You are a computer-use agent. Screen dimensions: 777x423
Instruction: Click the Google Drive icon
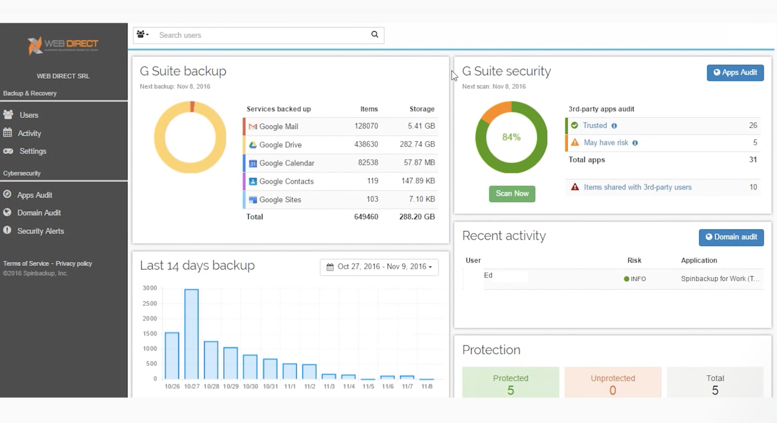click(x=253, y=145)
